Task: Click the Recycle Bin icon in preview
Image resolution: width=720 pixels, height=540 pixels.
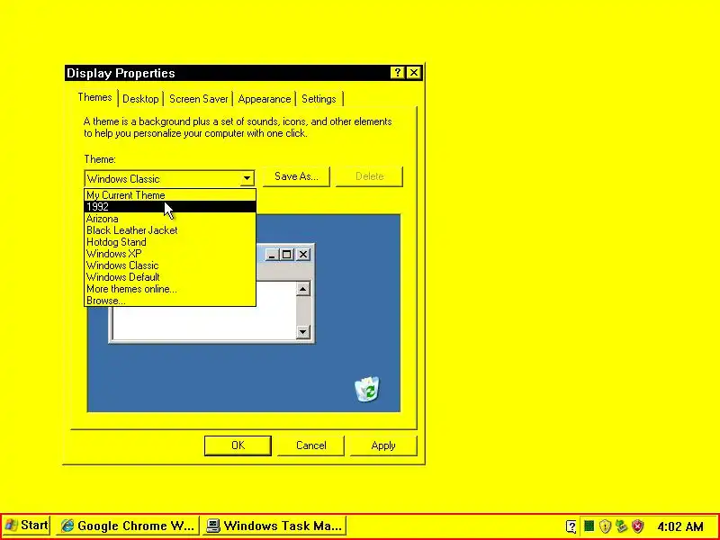Action: tap(368, 390)
